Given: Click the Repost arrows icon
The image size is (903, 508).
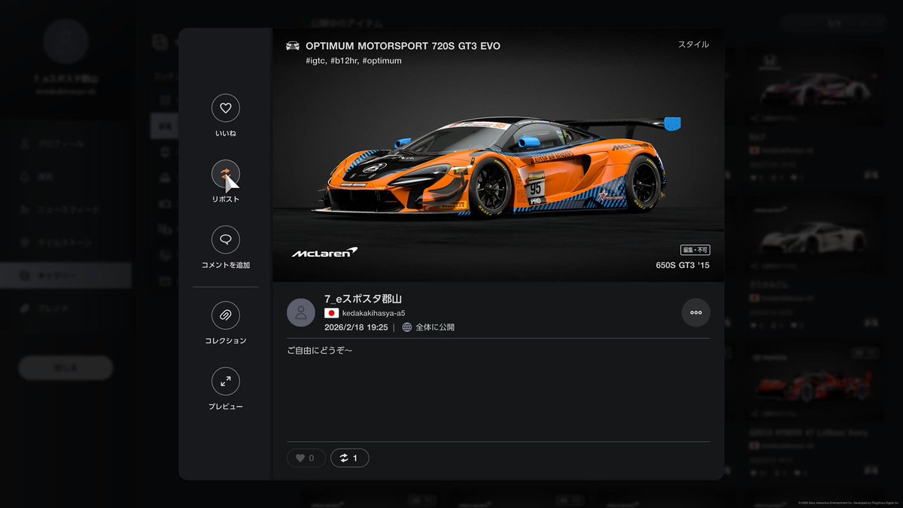Looking at the screenshot, I should (x=226, y=174).
